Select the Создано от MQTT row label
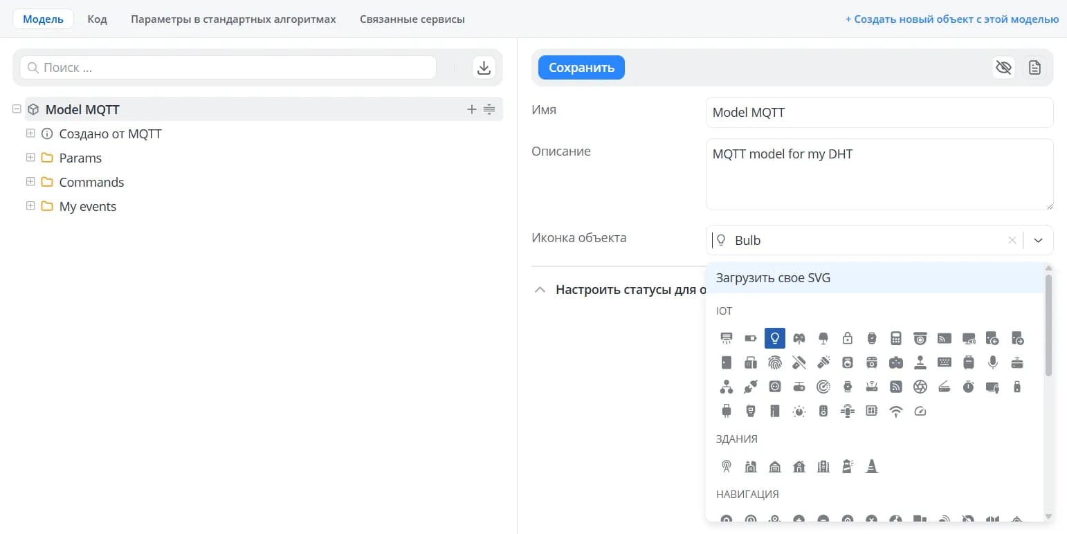Screen dimensions: 1067x534 111,133
